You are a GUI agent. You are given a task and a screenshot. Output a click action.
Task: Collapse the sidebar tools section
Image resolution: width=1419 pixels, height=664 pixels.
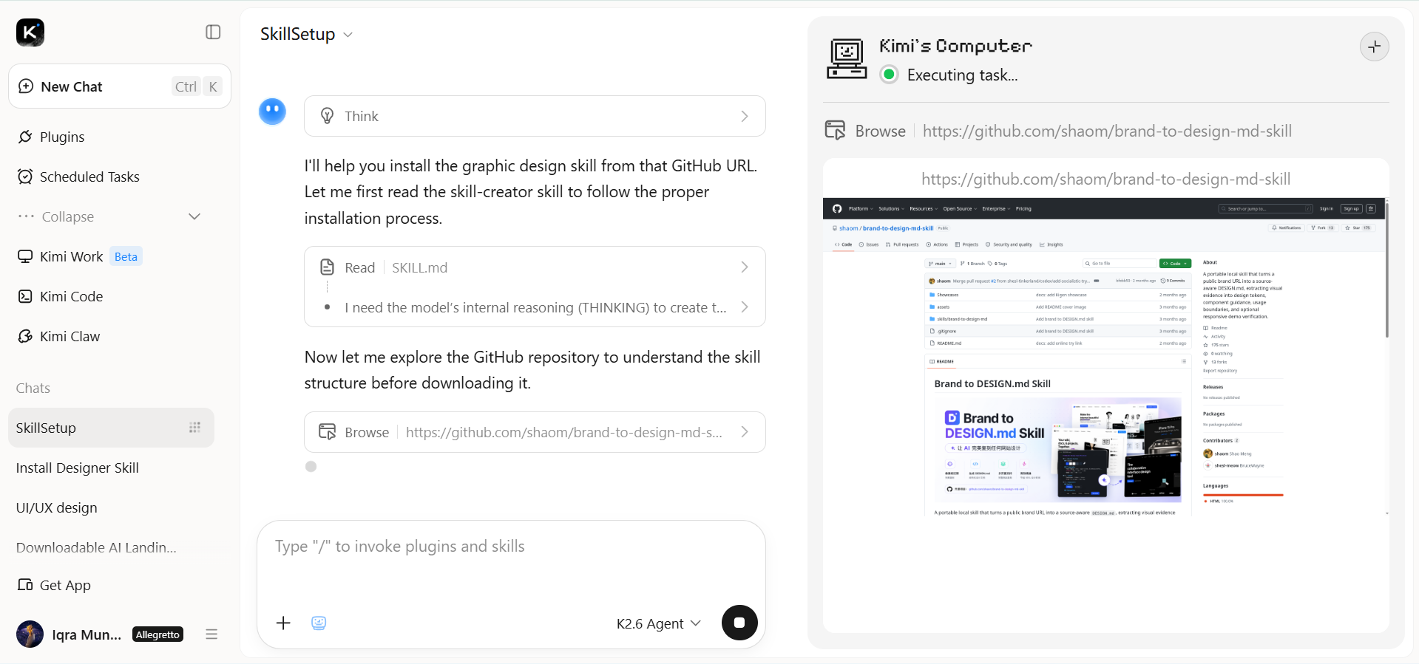[110, 216]
